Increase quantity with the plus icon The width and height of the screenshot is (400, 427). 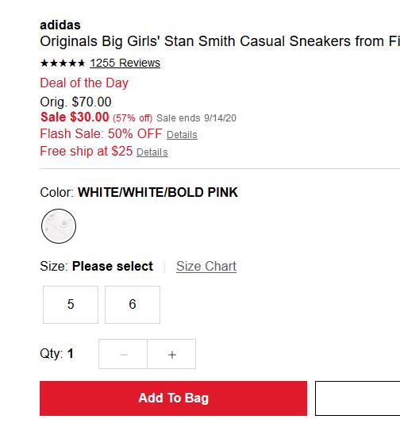pos(171,354)
